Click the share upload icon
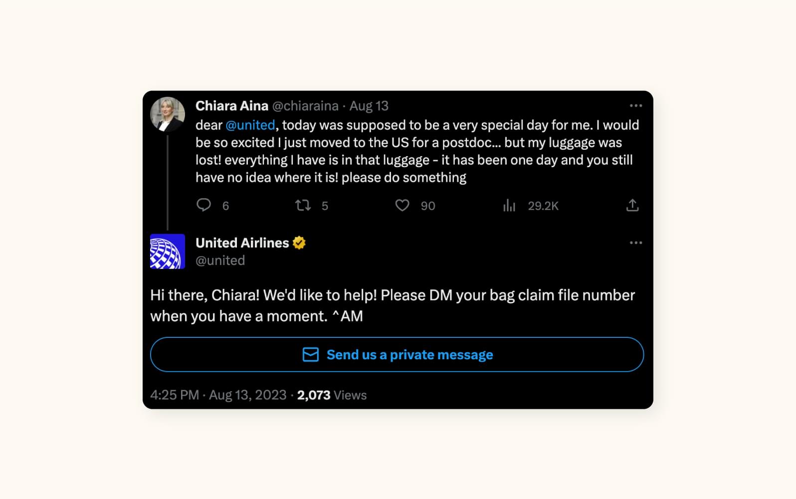 [632, 205]
